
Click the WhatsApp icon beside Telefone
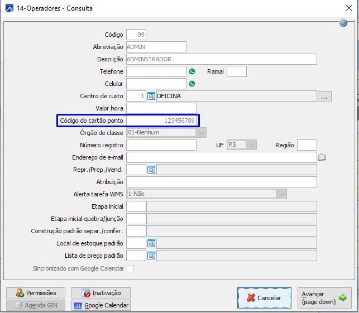pyautogui.click(x=192, y=71)
